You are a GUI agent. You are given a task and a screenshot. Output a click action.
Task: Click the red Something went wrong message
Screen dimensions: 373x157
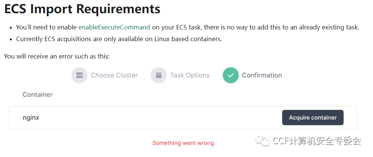click(183, 143)
